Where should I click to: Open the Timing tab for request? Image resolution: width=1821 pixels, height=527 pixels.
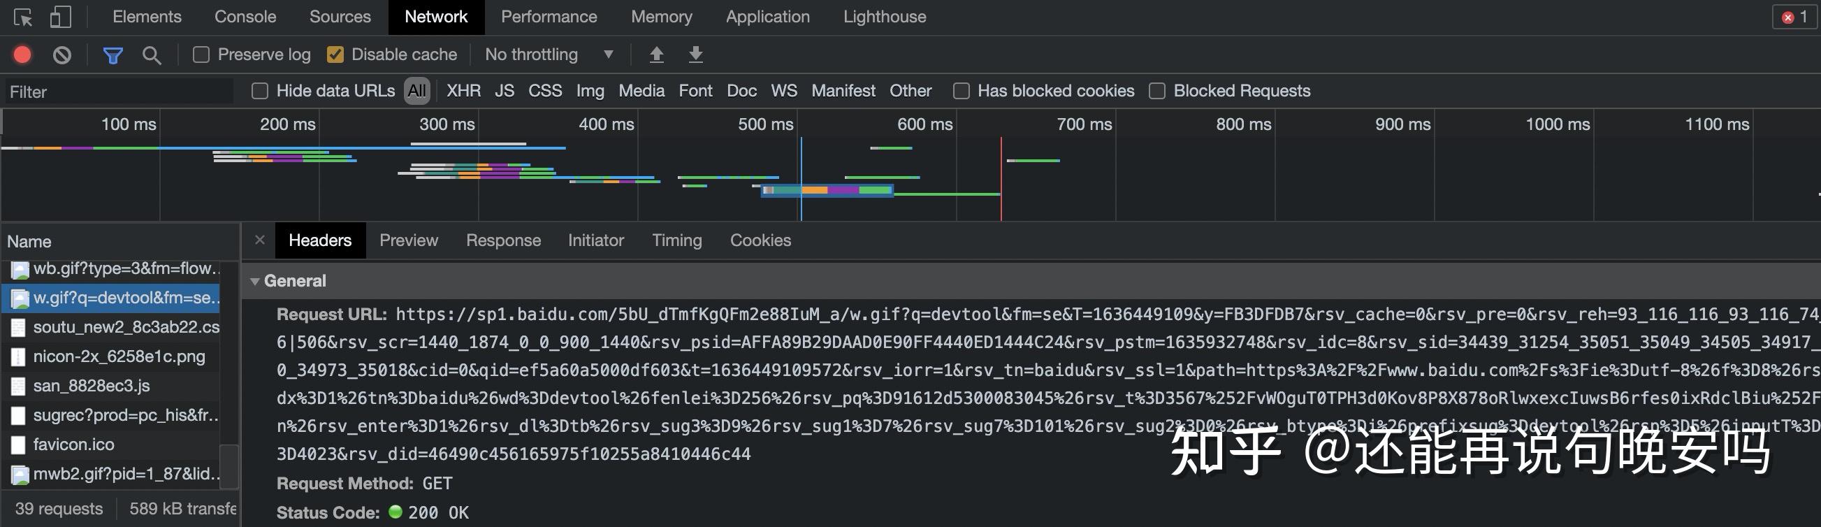point(676,240)
